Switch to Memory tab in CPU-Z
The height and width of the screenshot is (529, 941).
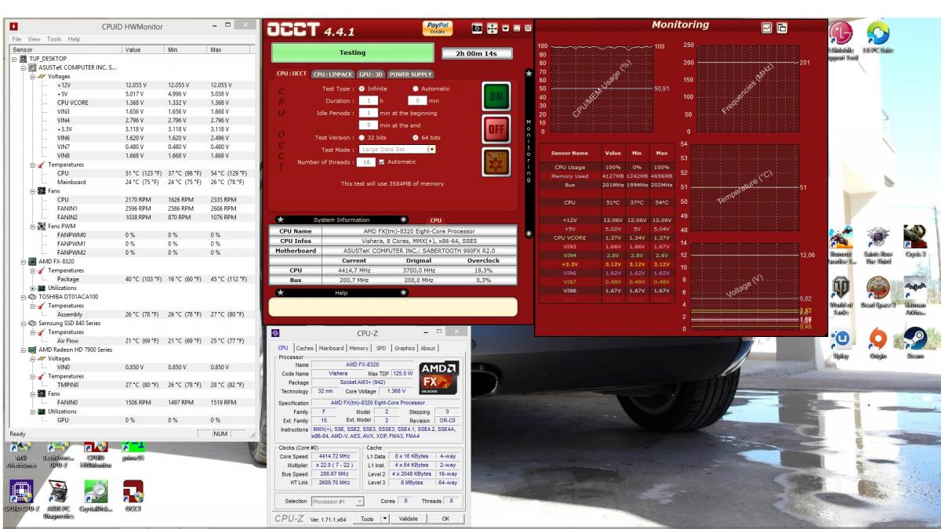[x=359, y=348]
